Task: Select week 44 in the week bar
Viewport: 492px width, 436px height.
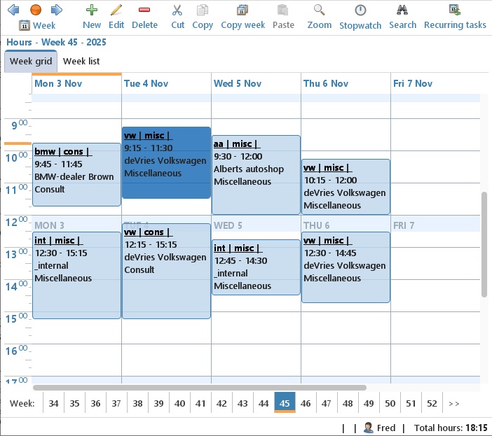Action: click(x=264, y=403)
